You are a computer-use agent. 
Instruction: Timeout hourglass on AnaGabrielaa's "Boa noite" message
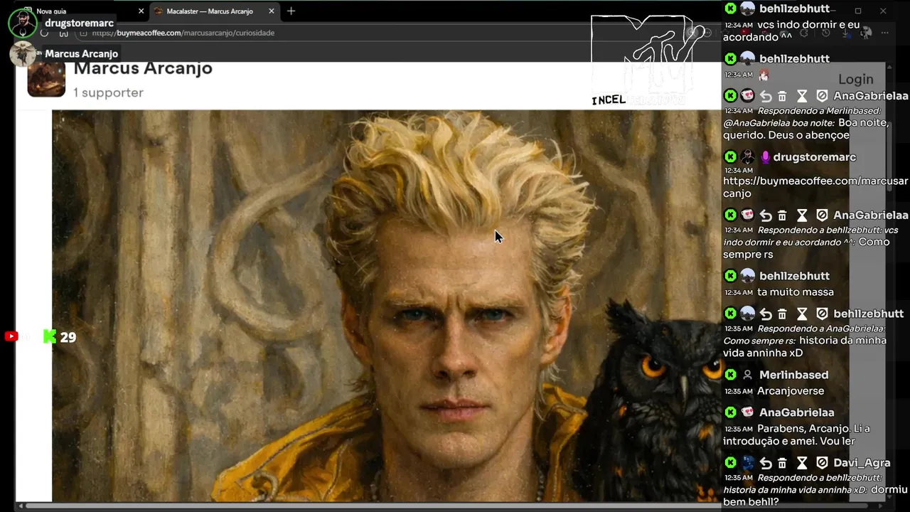tap(802, 96)
